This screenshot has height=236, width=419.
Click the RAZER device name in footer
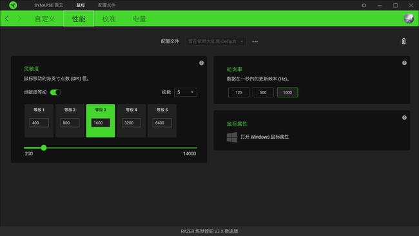coord(209,231)
